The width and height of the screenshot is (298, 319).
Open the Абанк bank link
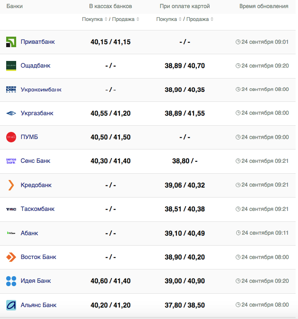(x=29, y=233)
